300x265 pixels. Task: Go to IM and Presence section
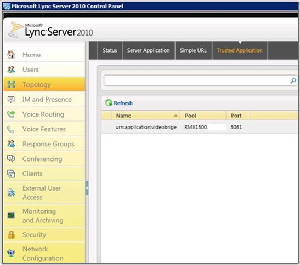[44, 99]
